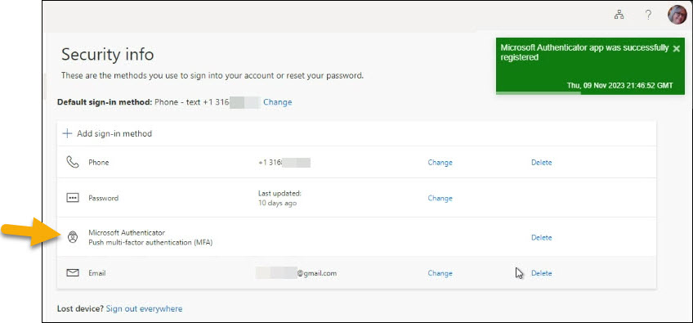The width and height of the screenshot is (693, 323).
Task: Open the help question mark icon
Action: (x=648, y=15)
